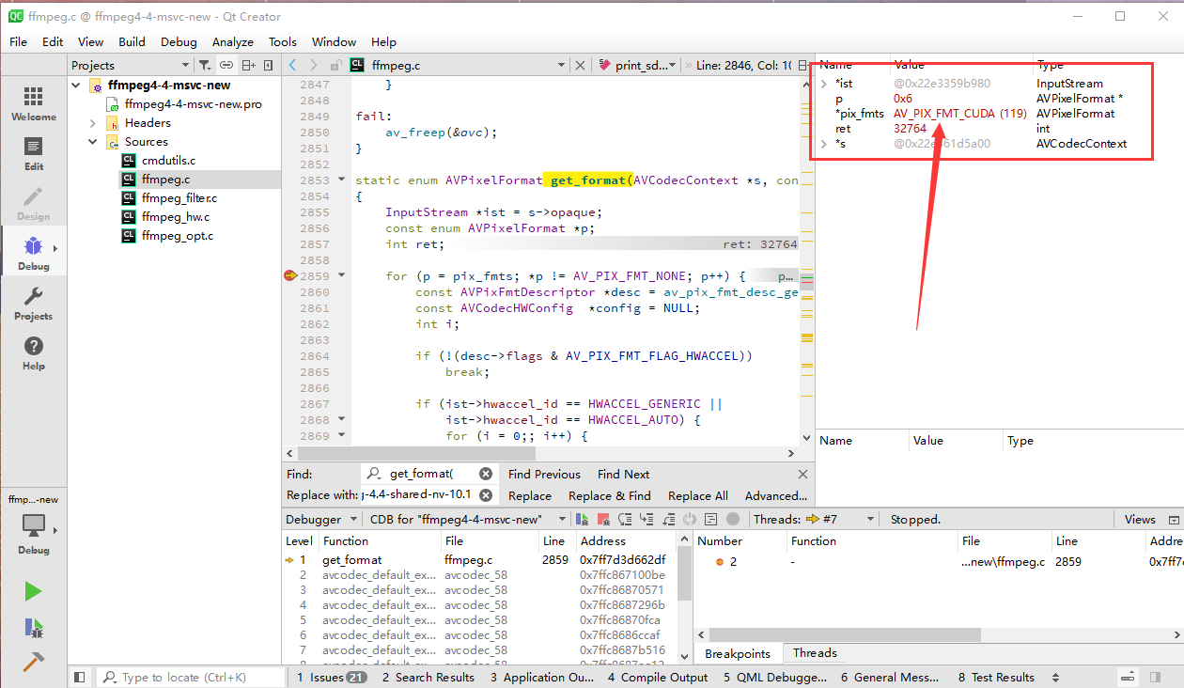Click the Step Over debugger icon

click(x=625, y=519)
